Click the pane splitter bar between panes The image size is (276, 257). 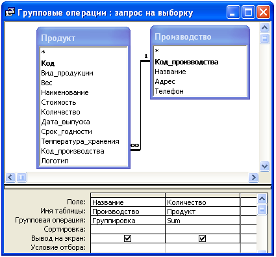point(138,187)
